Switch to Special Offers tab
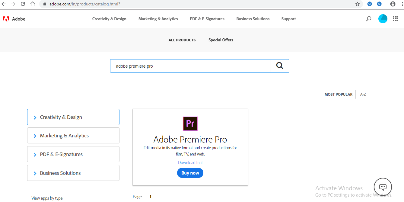404x202 pixels. tap(221, 40)
